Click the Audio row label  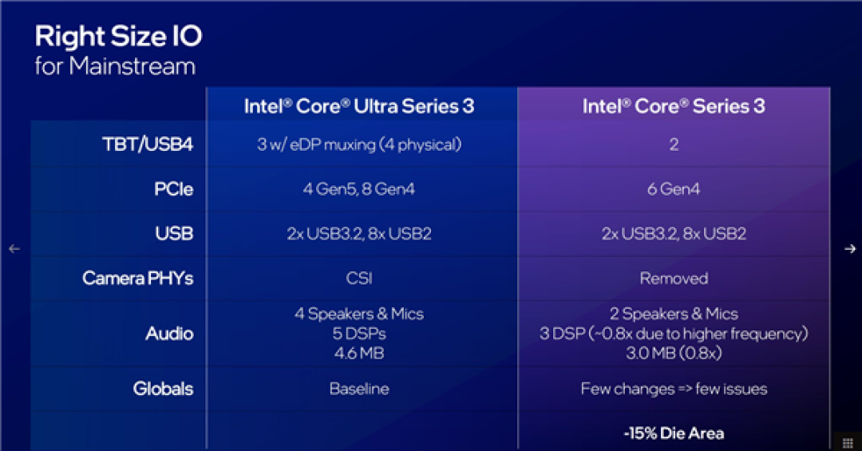point(169,334)
